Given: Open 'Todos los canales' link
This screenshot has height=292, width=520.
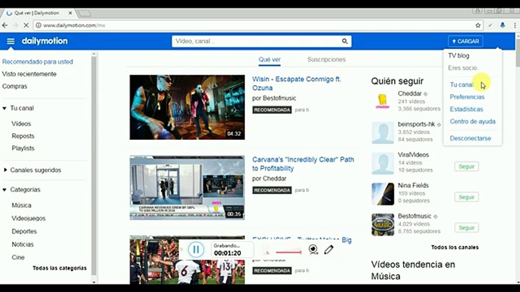Looking at the screenshot, I should point(455,247).
